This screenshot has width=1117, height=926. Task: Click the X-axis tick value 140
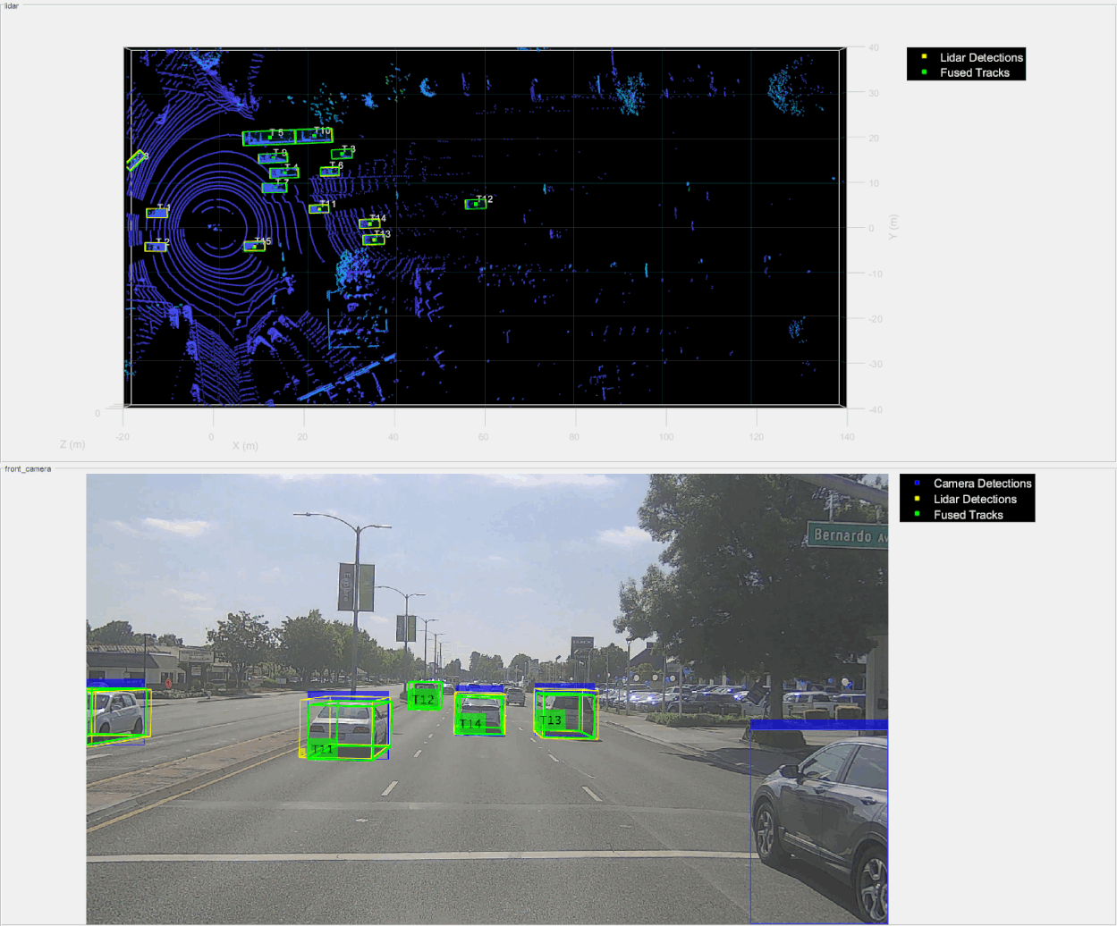pos(847,437)
